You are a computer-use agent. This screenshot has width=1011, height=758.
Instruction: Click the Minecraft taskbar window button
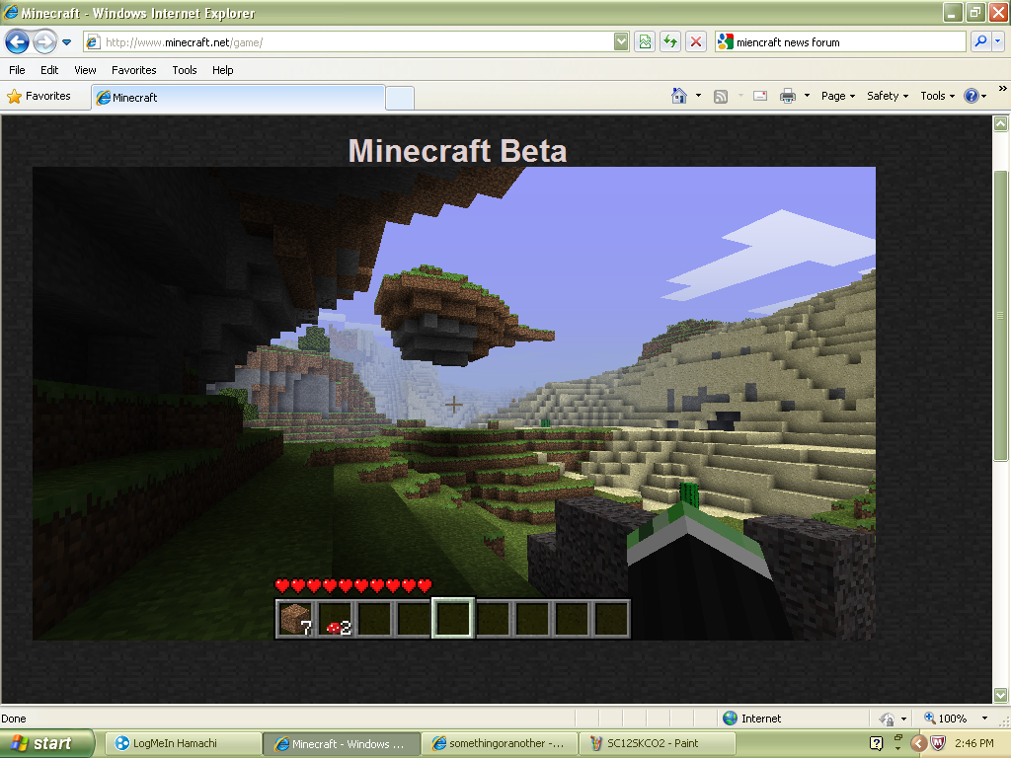pyautogui.click(x=341, y=743)
